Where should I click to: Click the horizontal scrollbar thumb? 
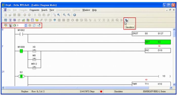pos(77,88)
